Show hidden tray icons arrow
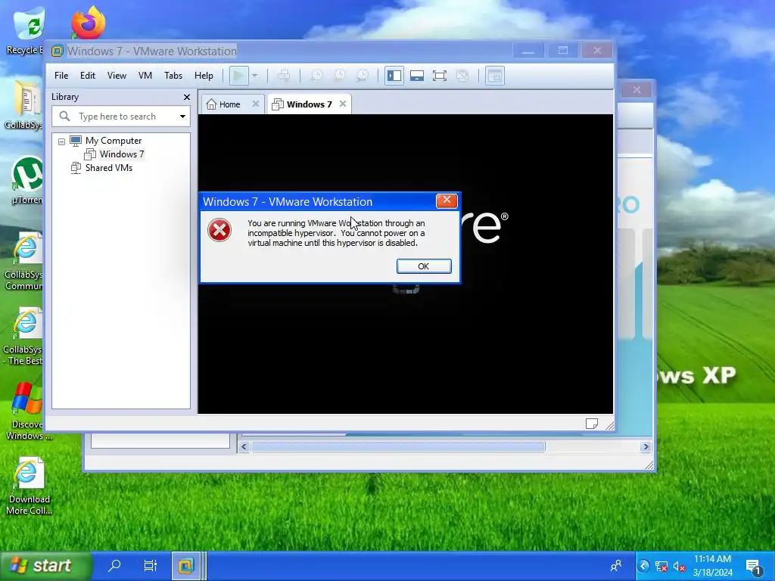 click(x=643, y=566)
